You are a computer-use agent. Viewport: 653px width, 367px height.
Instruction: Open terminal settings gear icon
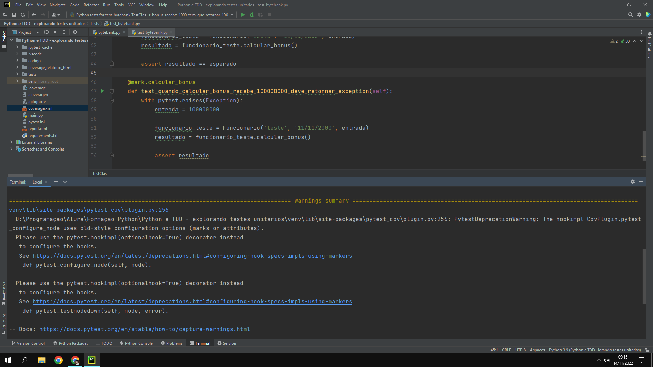pyautogui.click(x=633, y=182)
